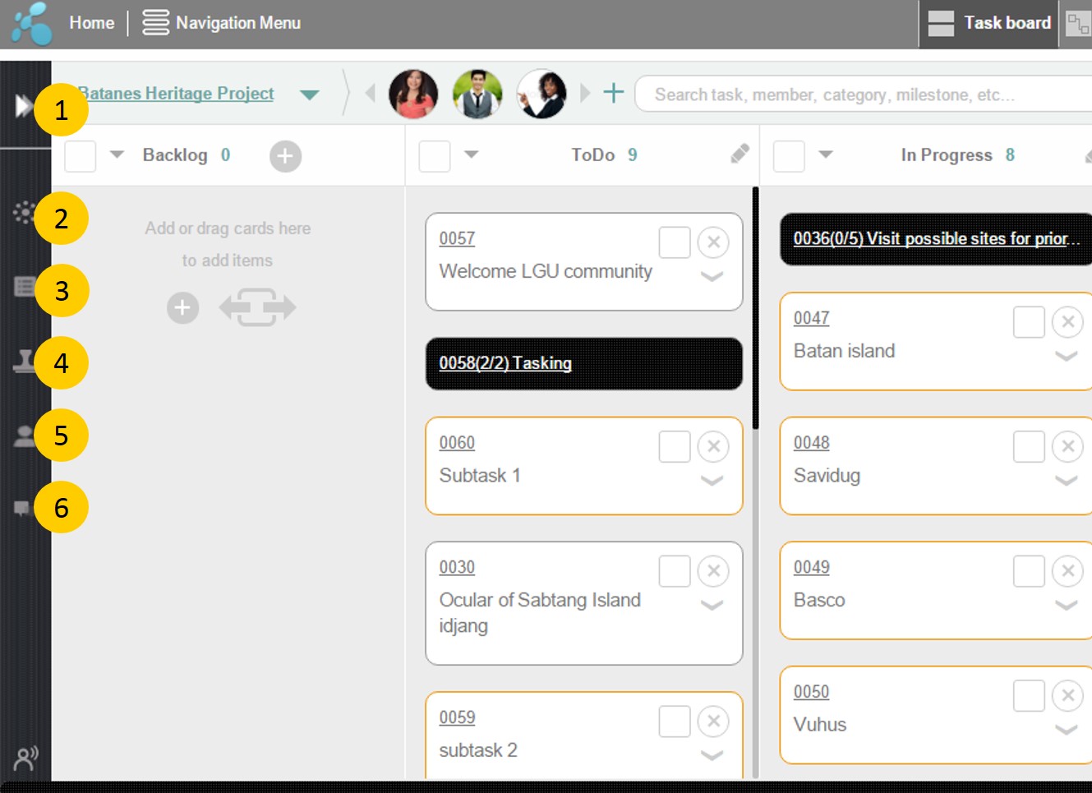Open the 0058(2/2) Tasking group
This screenshot has width=1092, height=793.
click(x=584, y=363)
